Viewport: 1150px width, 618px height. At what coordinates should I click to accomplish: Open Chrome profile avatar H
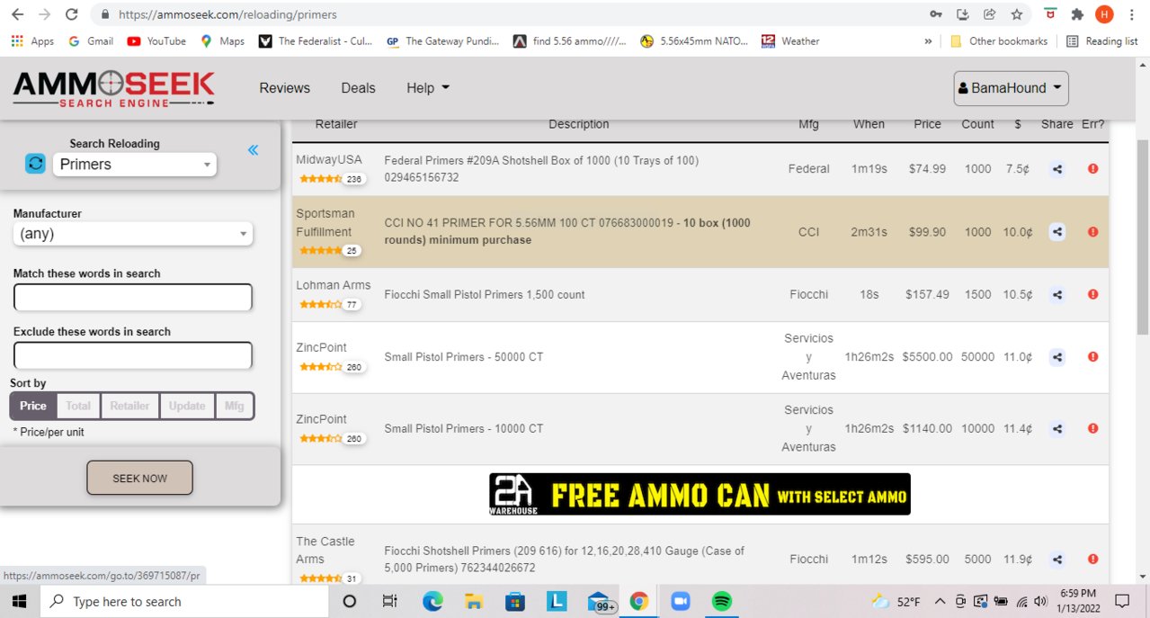[x=1104, y=14]
